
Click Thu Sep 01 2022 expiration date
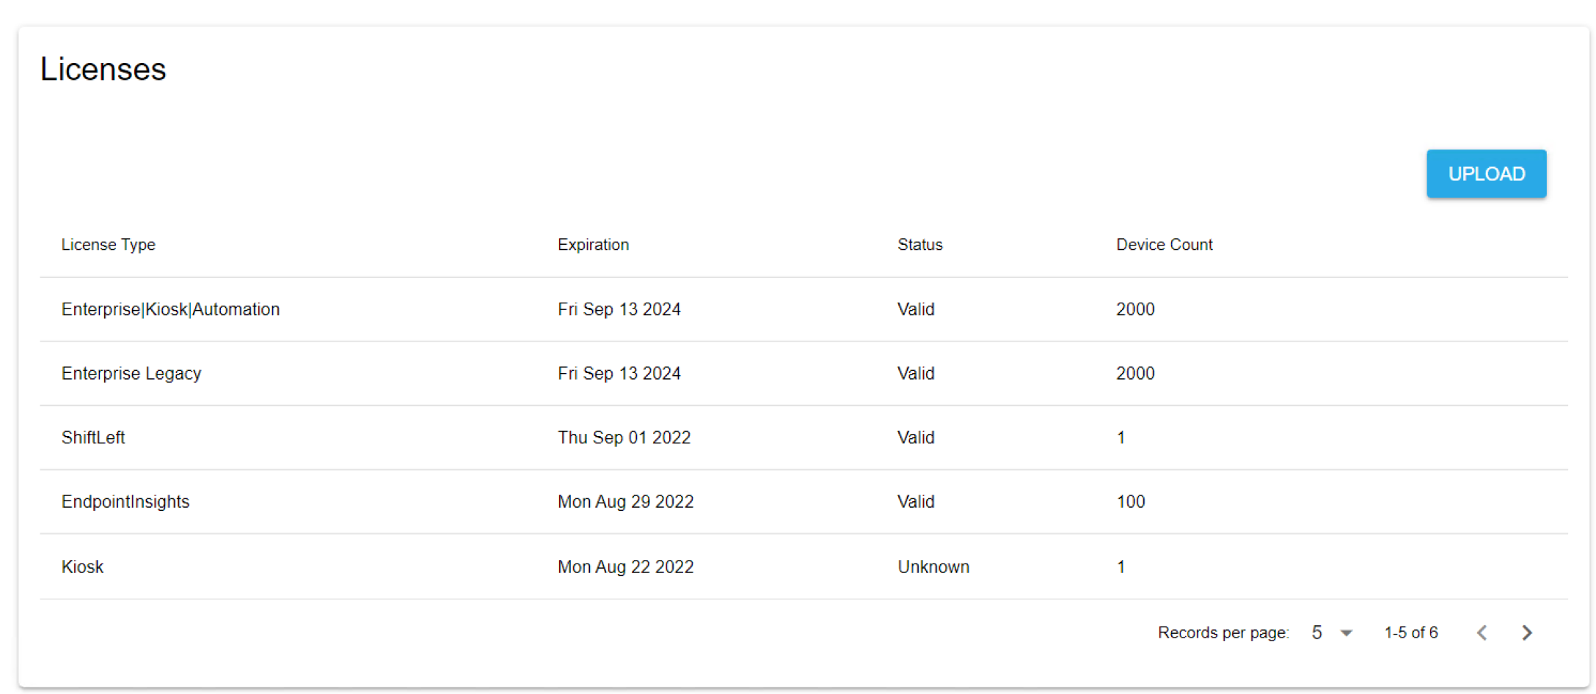[624, 438]
